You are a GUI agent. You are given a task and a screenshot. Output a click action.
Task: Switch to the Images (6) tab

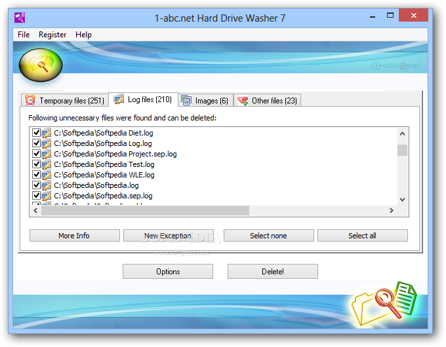(205, 101)
